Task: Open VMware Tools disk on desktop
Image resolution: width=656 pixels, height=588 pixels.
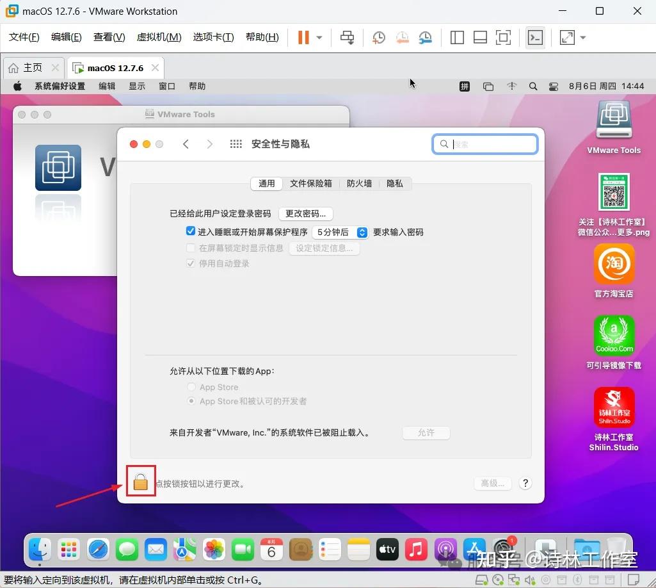Action: [614, 127]
